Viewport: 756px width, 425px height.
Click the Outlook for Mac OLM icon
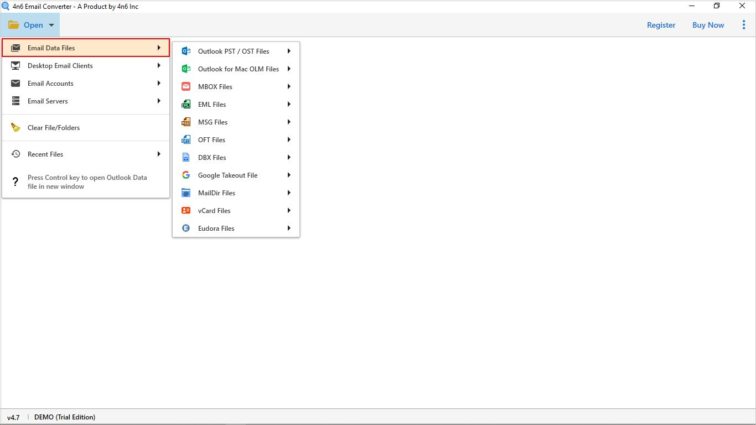(187, 69)
